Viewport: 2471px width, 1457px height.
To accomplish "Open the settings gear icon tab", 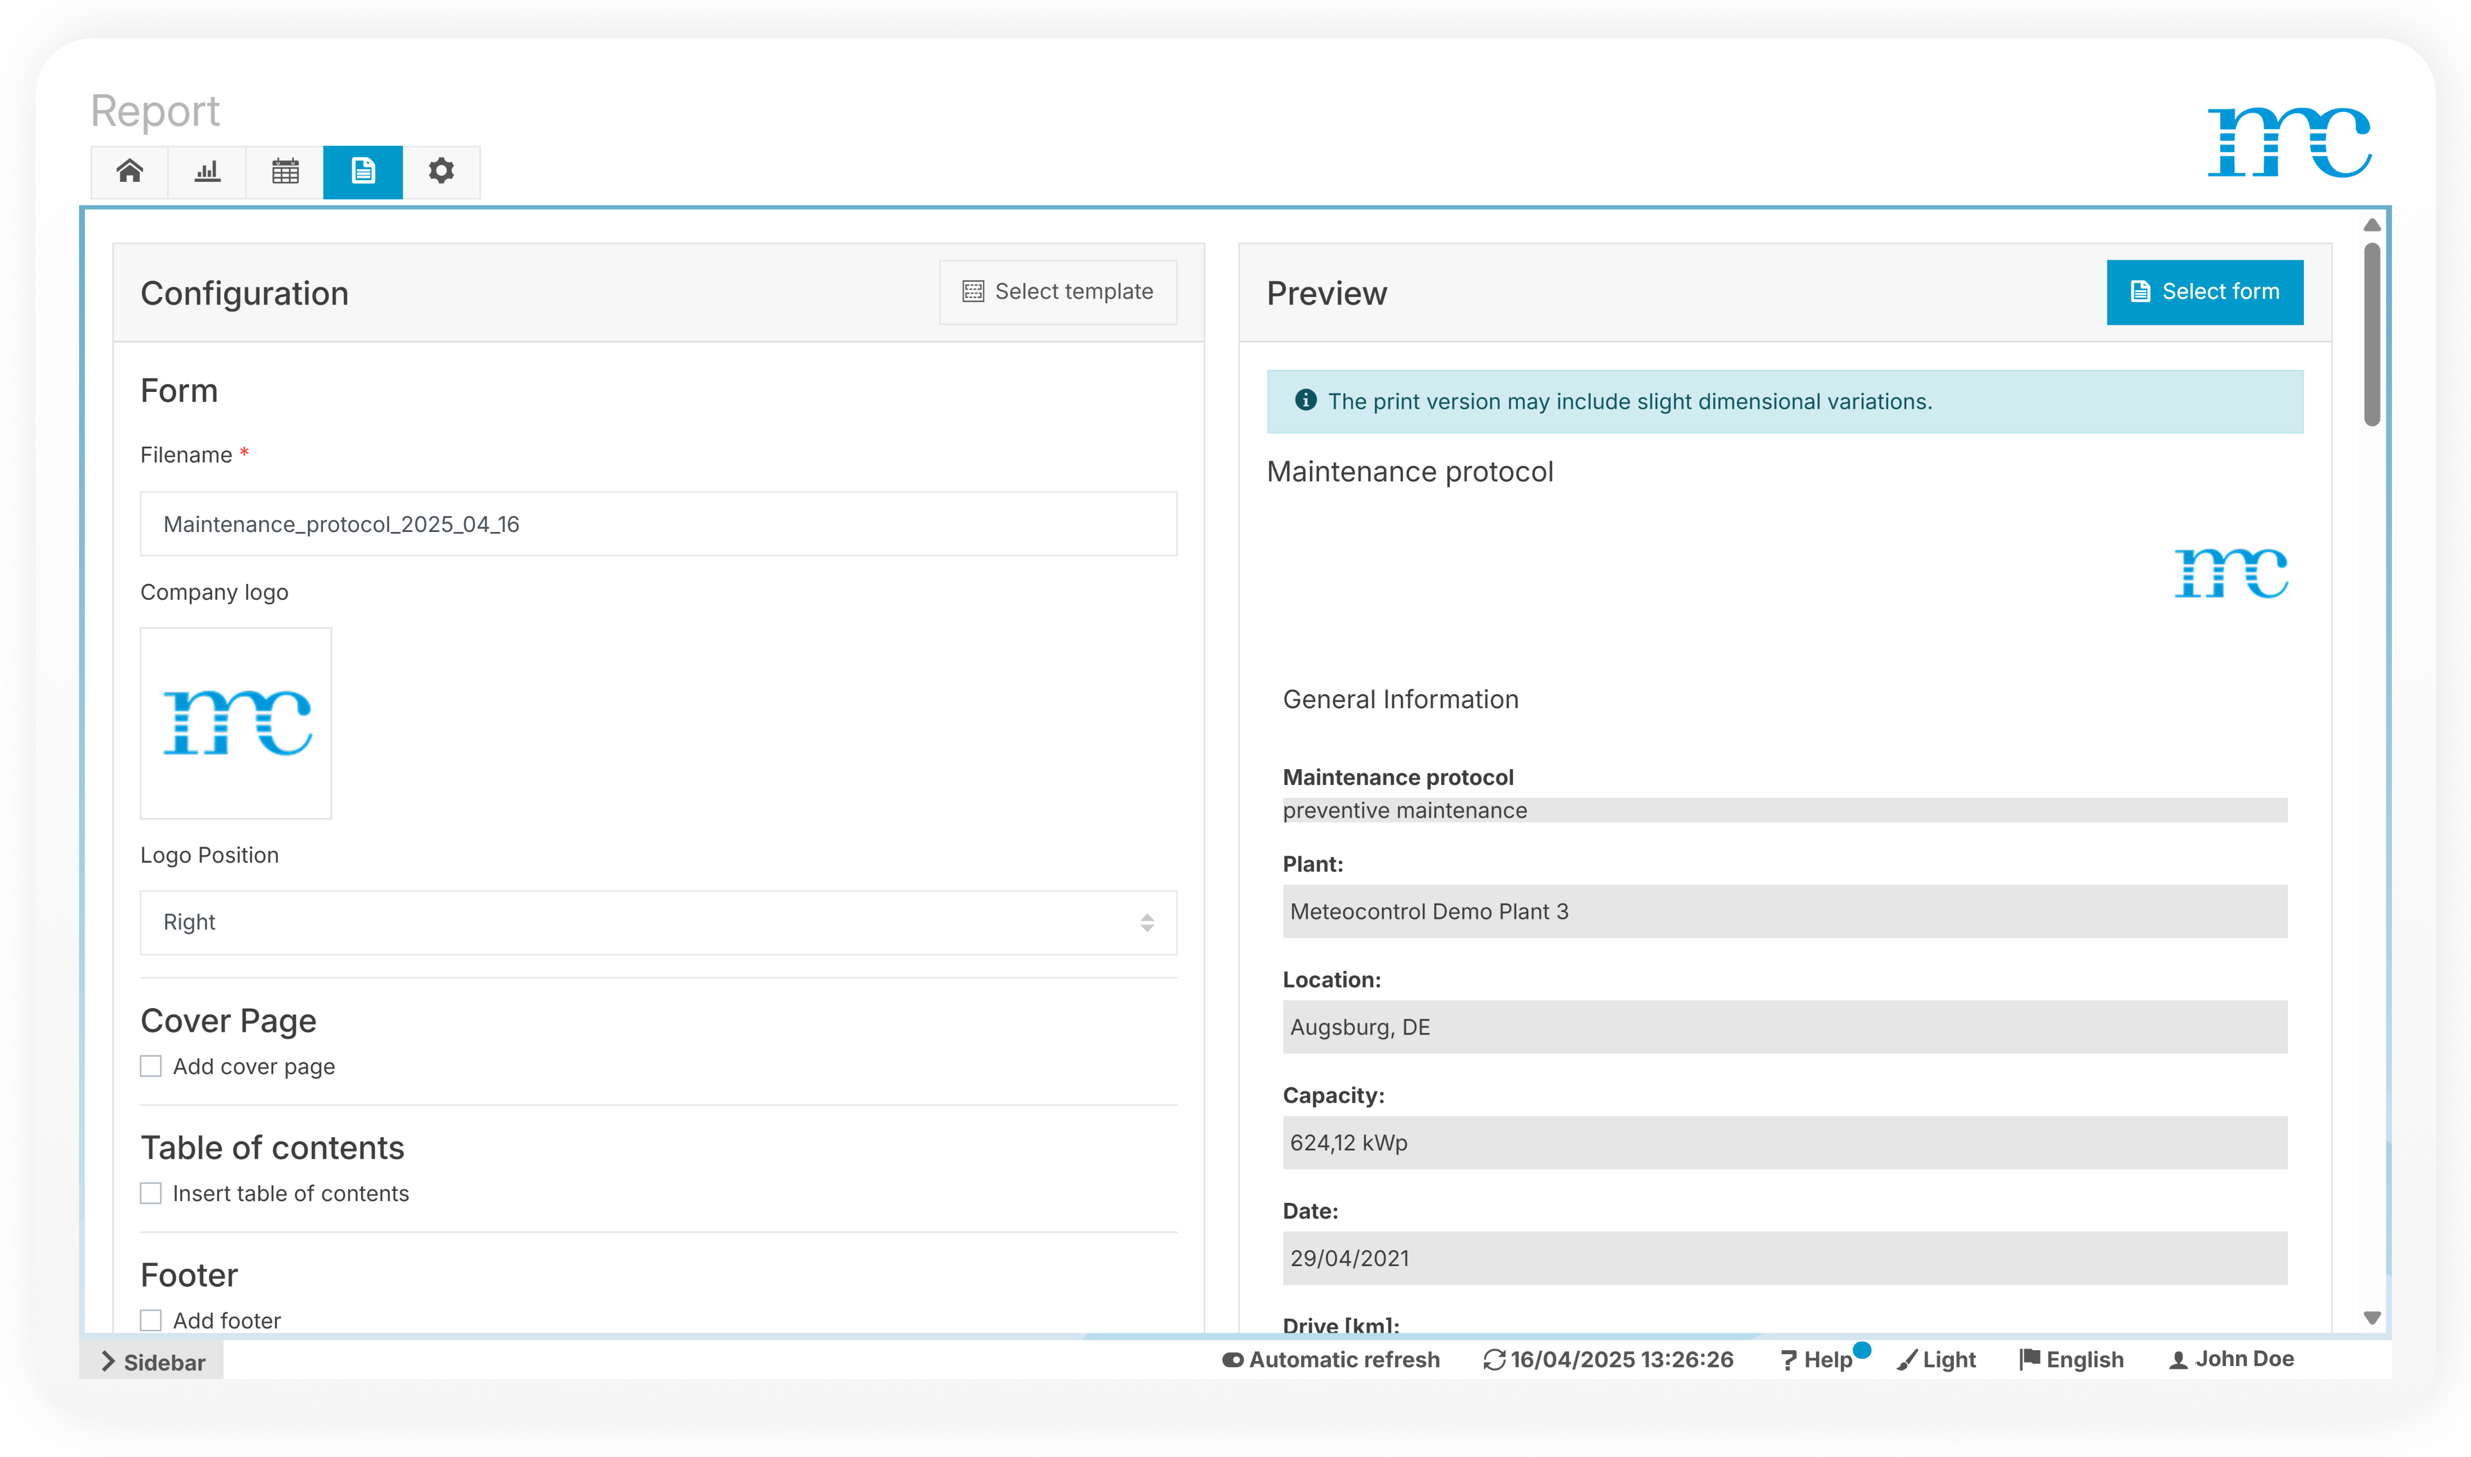I will pos(441,172).
